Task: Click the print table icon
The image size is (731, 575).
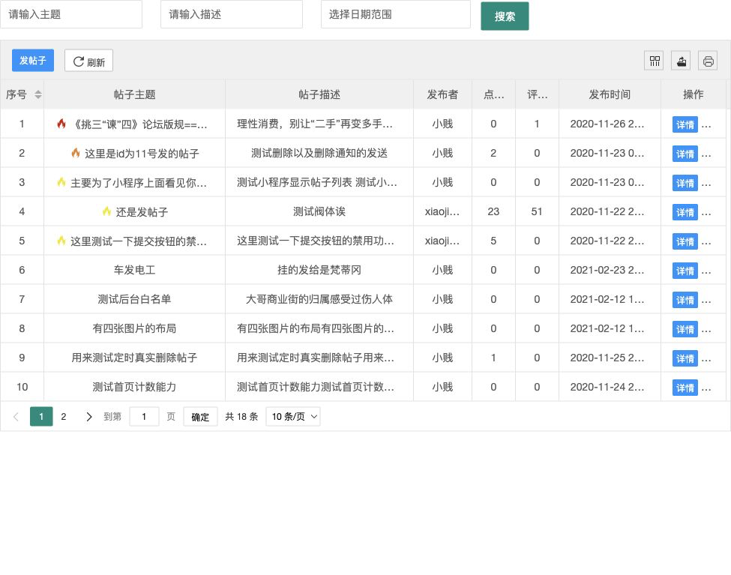Action: point(708,61)
